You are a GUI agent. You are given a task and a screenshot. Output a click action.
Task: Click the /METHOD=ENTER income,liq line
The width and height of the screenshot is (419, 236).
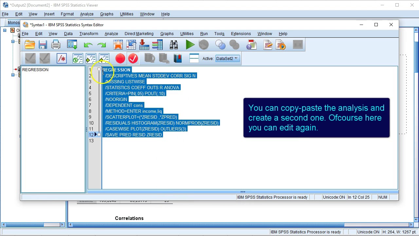click(x=133, y=111)
